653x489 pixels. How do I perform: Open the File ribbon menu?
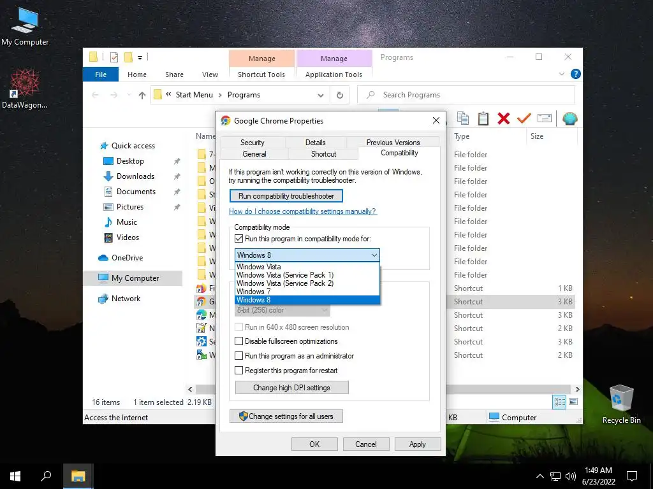coord(100,74)
